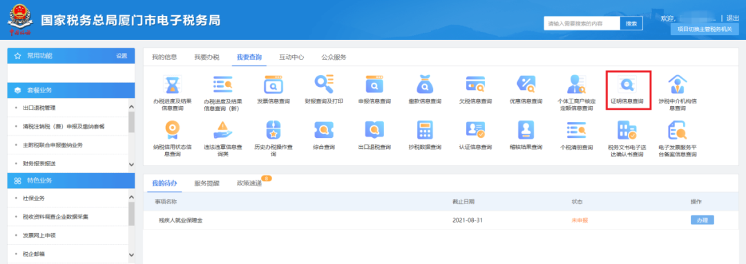Click the 政策速递 notification badge
Screen dimensions: 746x264
(267, 179)
